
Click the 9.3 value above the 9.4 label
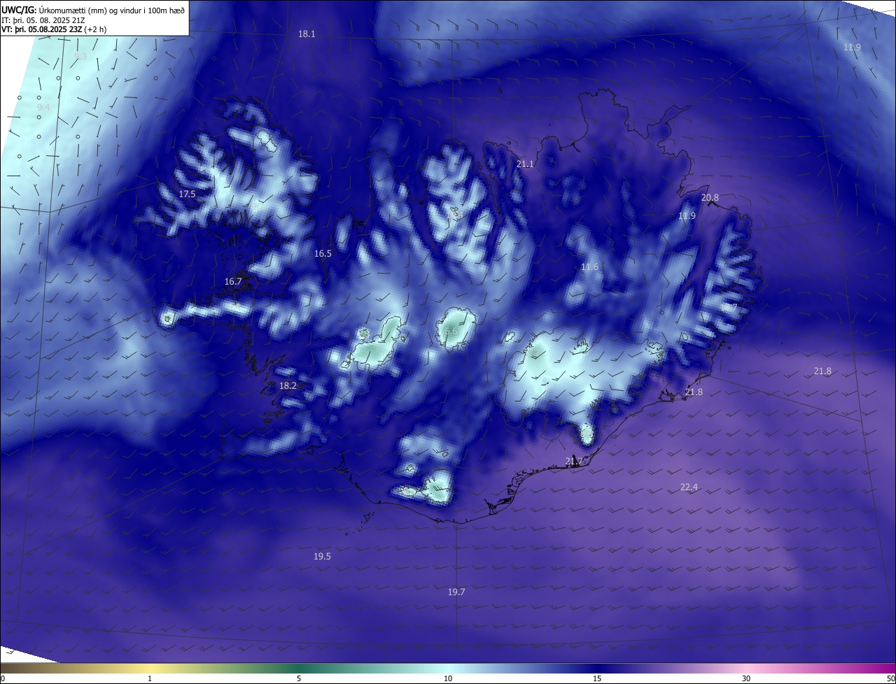(x=80, y=56)
